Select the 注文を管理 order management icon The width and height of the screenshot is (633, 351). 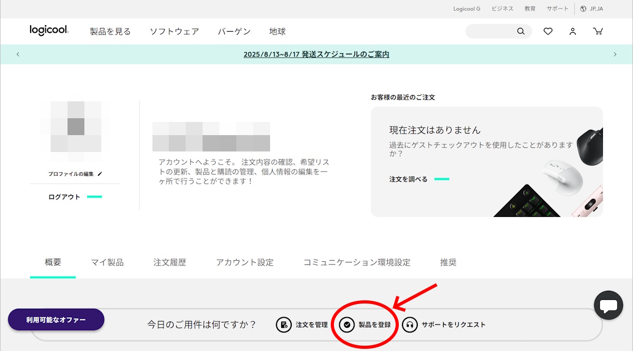pos(284,325)
